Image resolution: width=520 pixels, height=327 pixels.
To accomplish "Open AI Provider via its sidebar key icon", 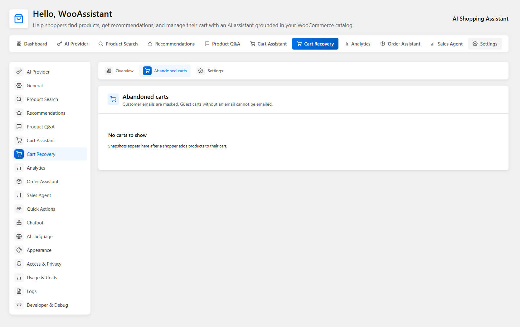I will (x=19, y=72).
